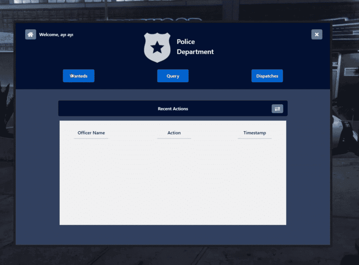Open the Dispatches section

(267, 76)
